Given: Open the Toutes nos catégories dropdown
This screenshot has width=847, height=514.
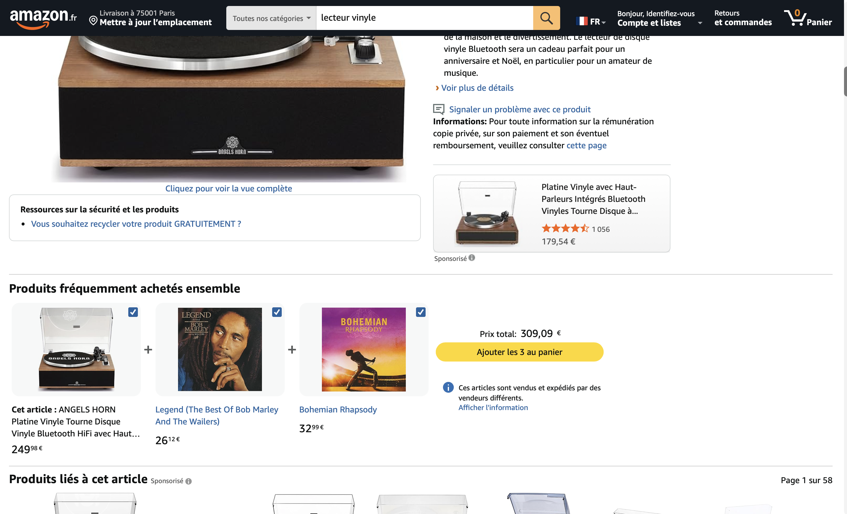Looking at the screenshot, I should tap(271, 18).
